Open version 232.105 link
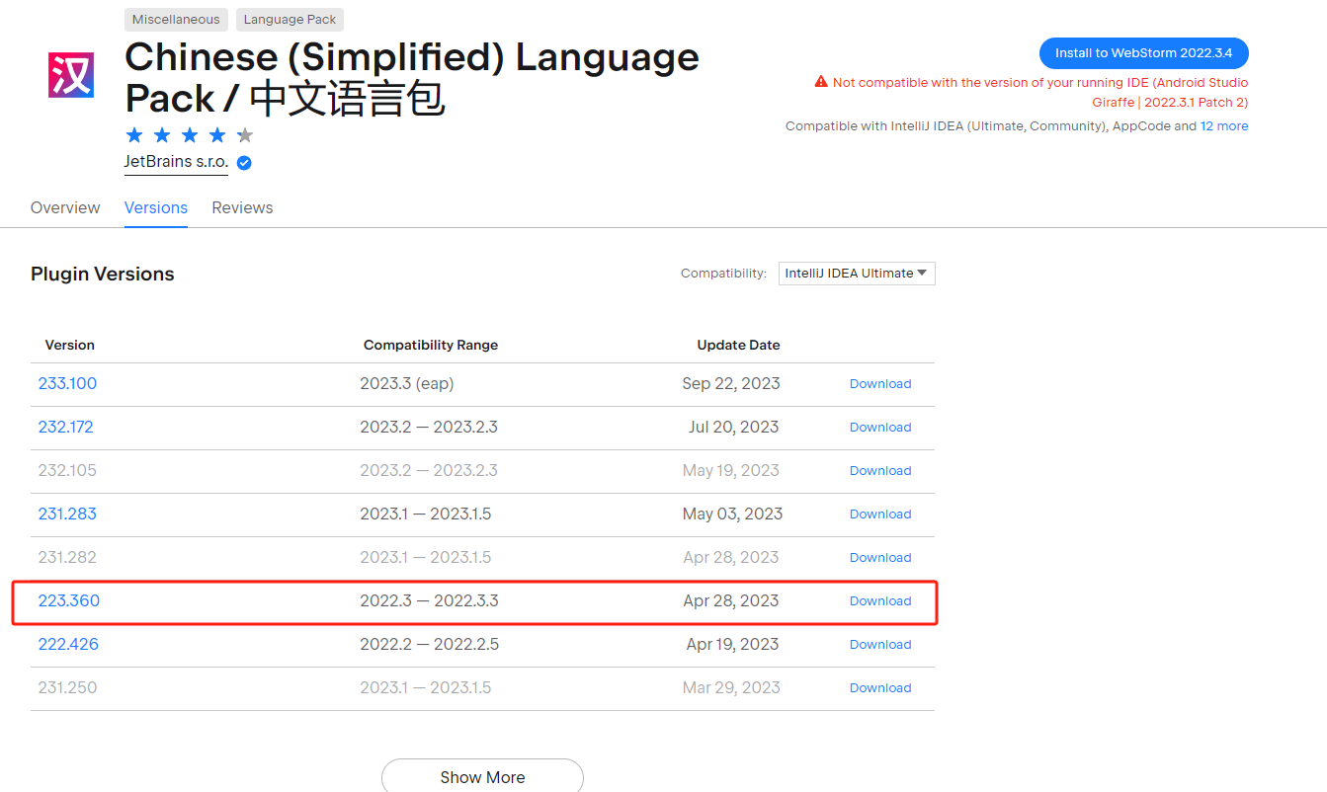 (x=67, y=470)
